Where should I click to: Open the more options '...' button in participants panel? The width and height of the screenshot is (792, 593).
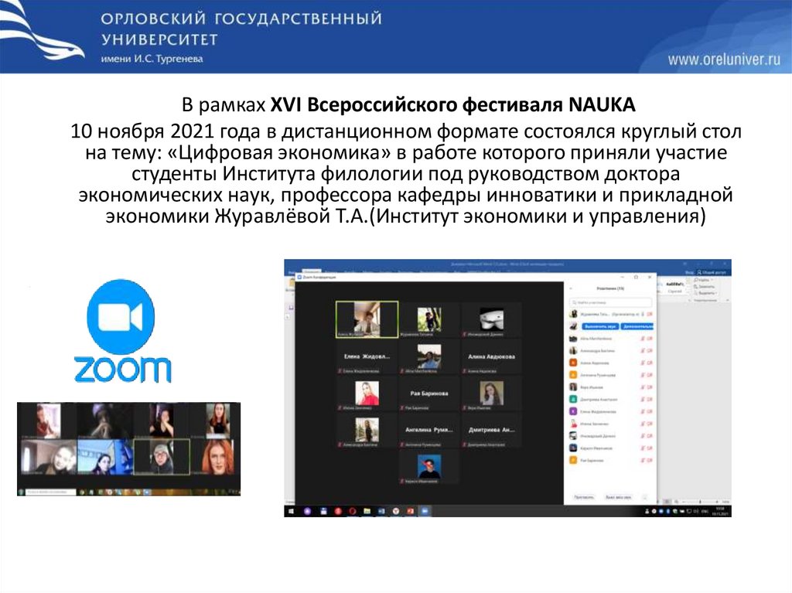point(644,497)
